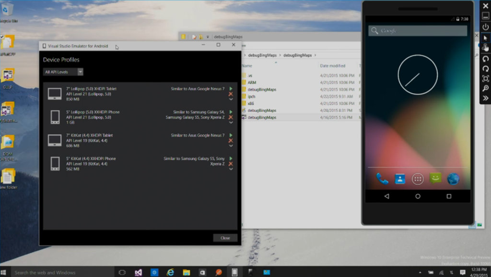Open the Android app drawer
491x277 pixels.
pyautogui.click(x=418, y=179)
